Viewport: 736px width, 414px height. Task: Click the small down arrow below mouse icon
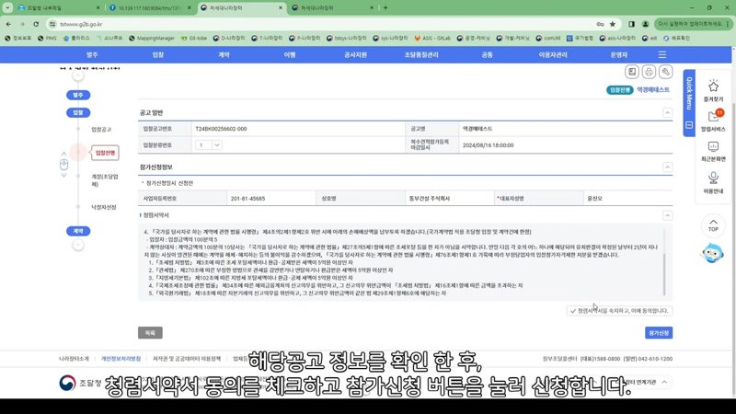tap(63, 175)
